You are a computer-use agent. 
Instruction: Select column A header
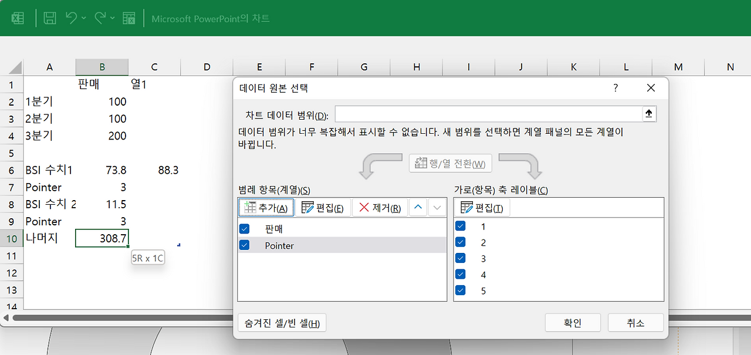click(49, 67)
